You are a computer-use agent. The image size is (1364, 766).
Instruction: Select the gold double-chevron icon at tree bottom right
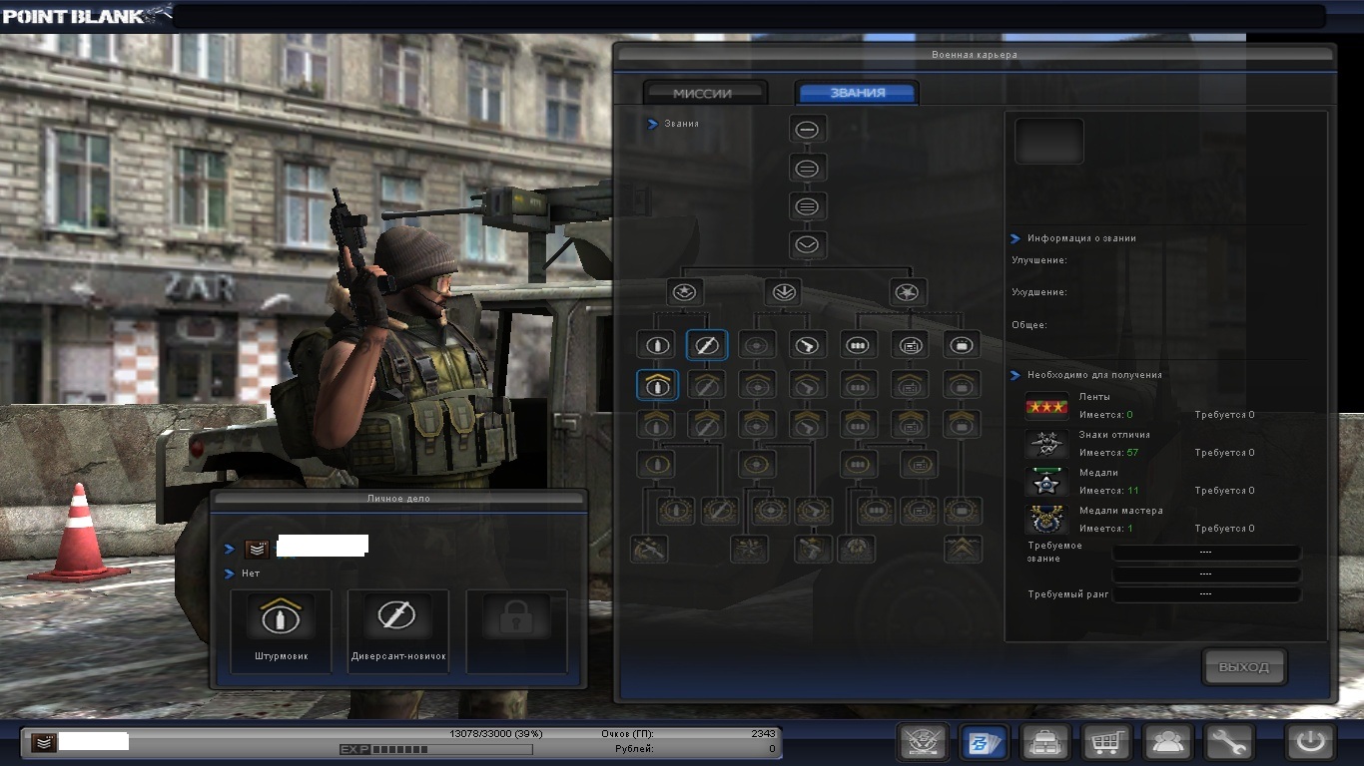tap(963, 549)
